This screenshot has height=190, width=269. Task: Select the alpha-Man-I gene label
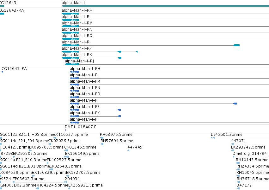73,3
